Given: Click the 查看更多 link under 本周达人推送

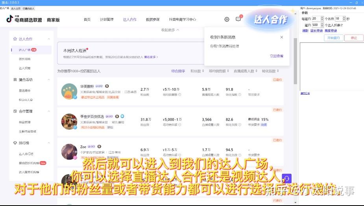Looking at the screenshot, I should click(151, 57).
